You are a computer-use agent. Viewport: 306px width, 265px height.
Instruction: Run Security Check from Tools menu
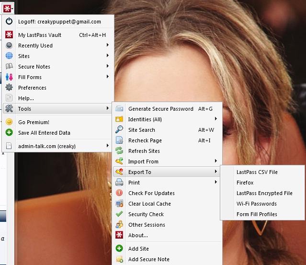click(x=168, y=214)
